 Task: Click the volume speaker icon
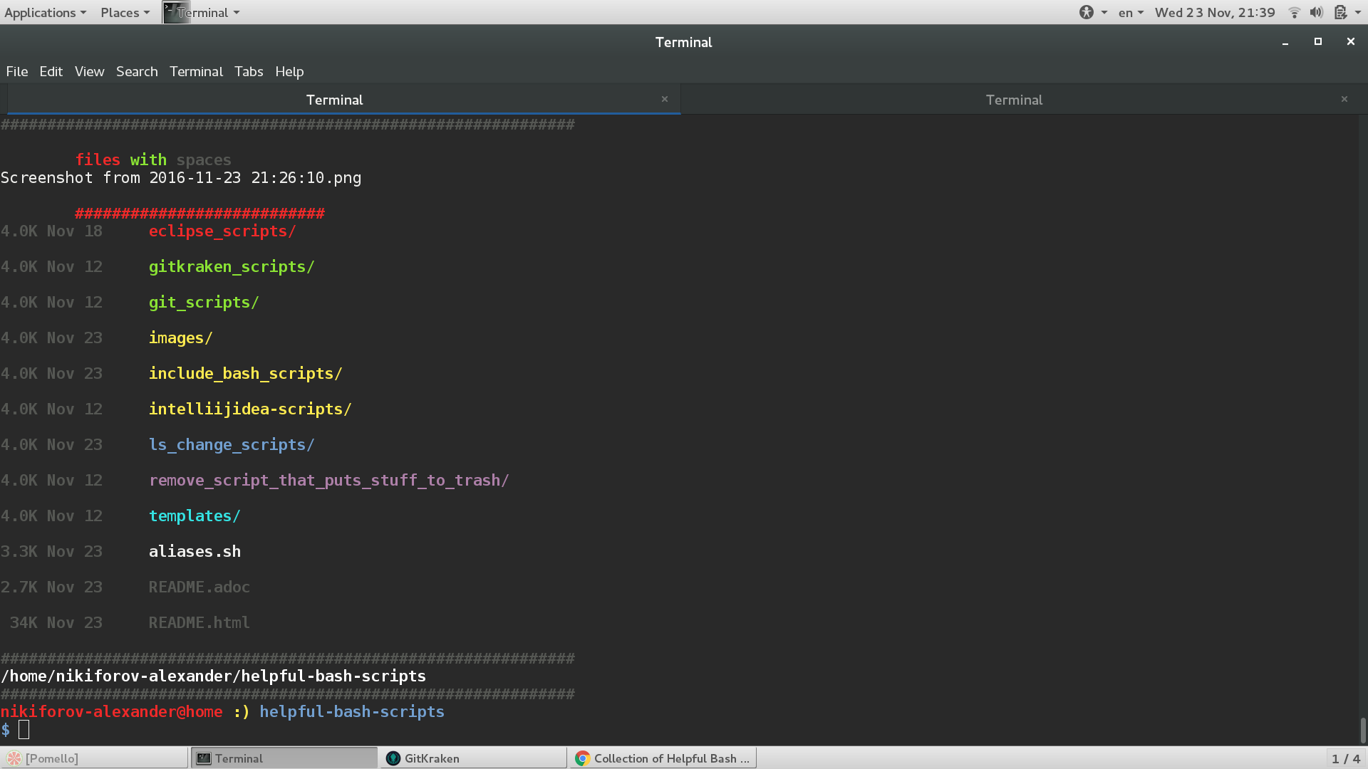point(1316,12)
